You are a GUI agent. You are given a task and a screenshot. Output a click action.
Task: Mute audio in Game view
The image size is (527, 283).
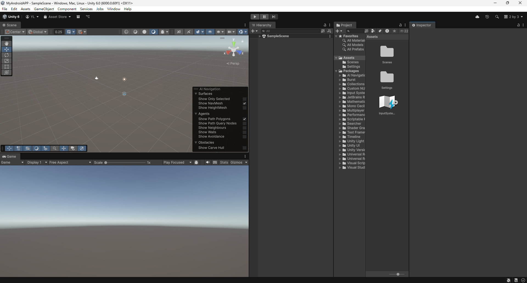point(208,162)
